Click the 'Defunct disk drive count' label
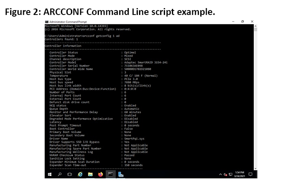This screenshot has height=182, width=302. 70,102
